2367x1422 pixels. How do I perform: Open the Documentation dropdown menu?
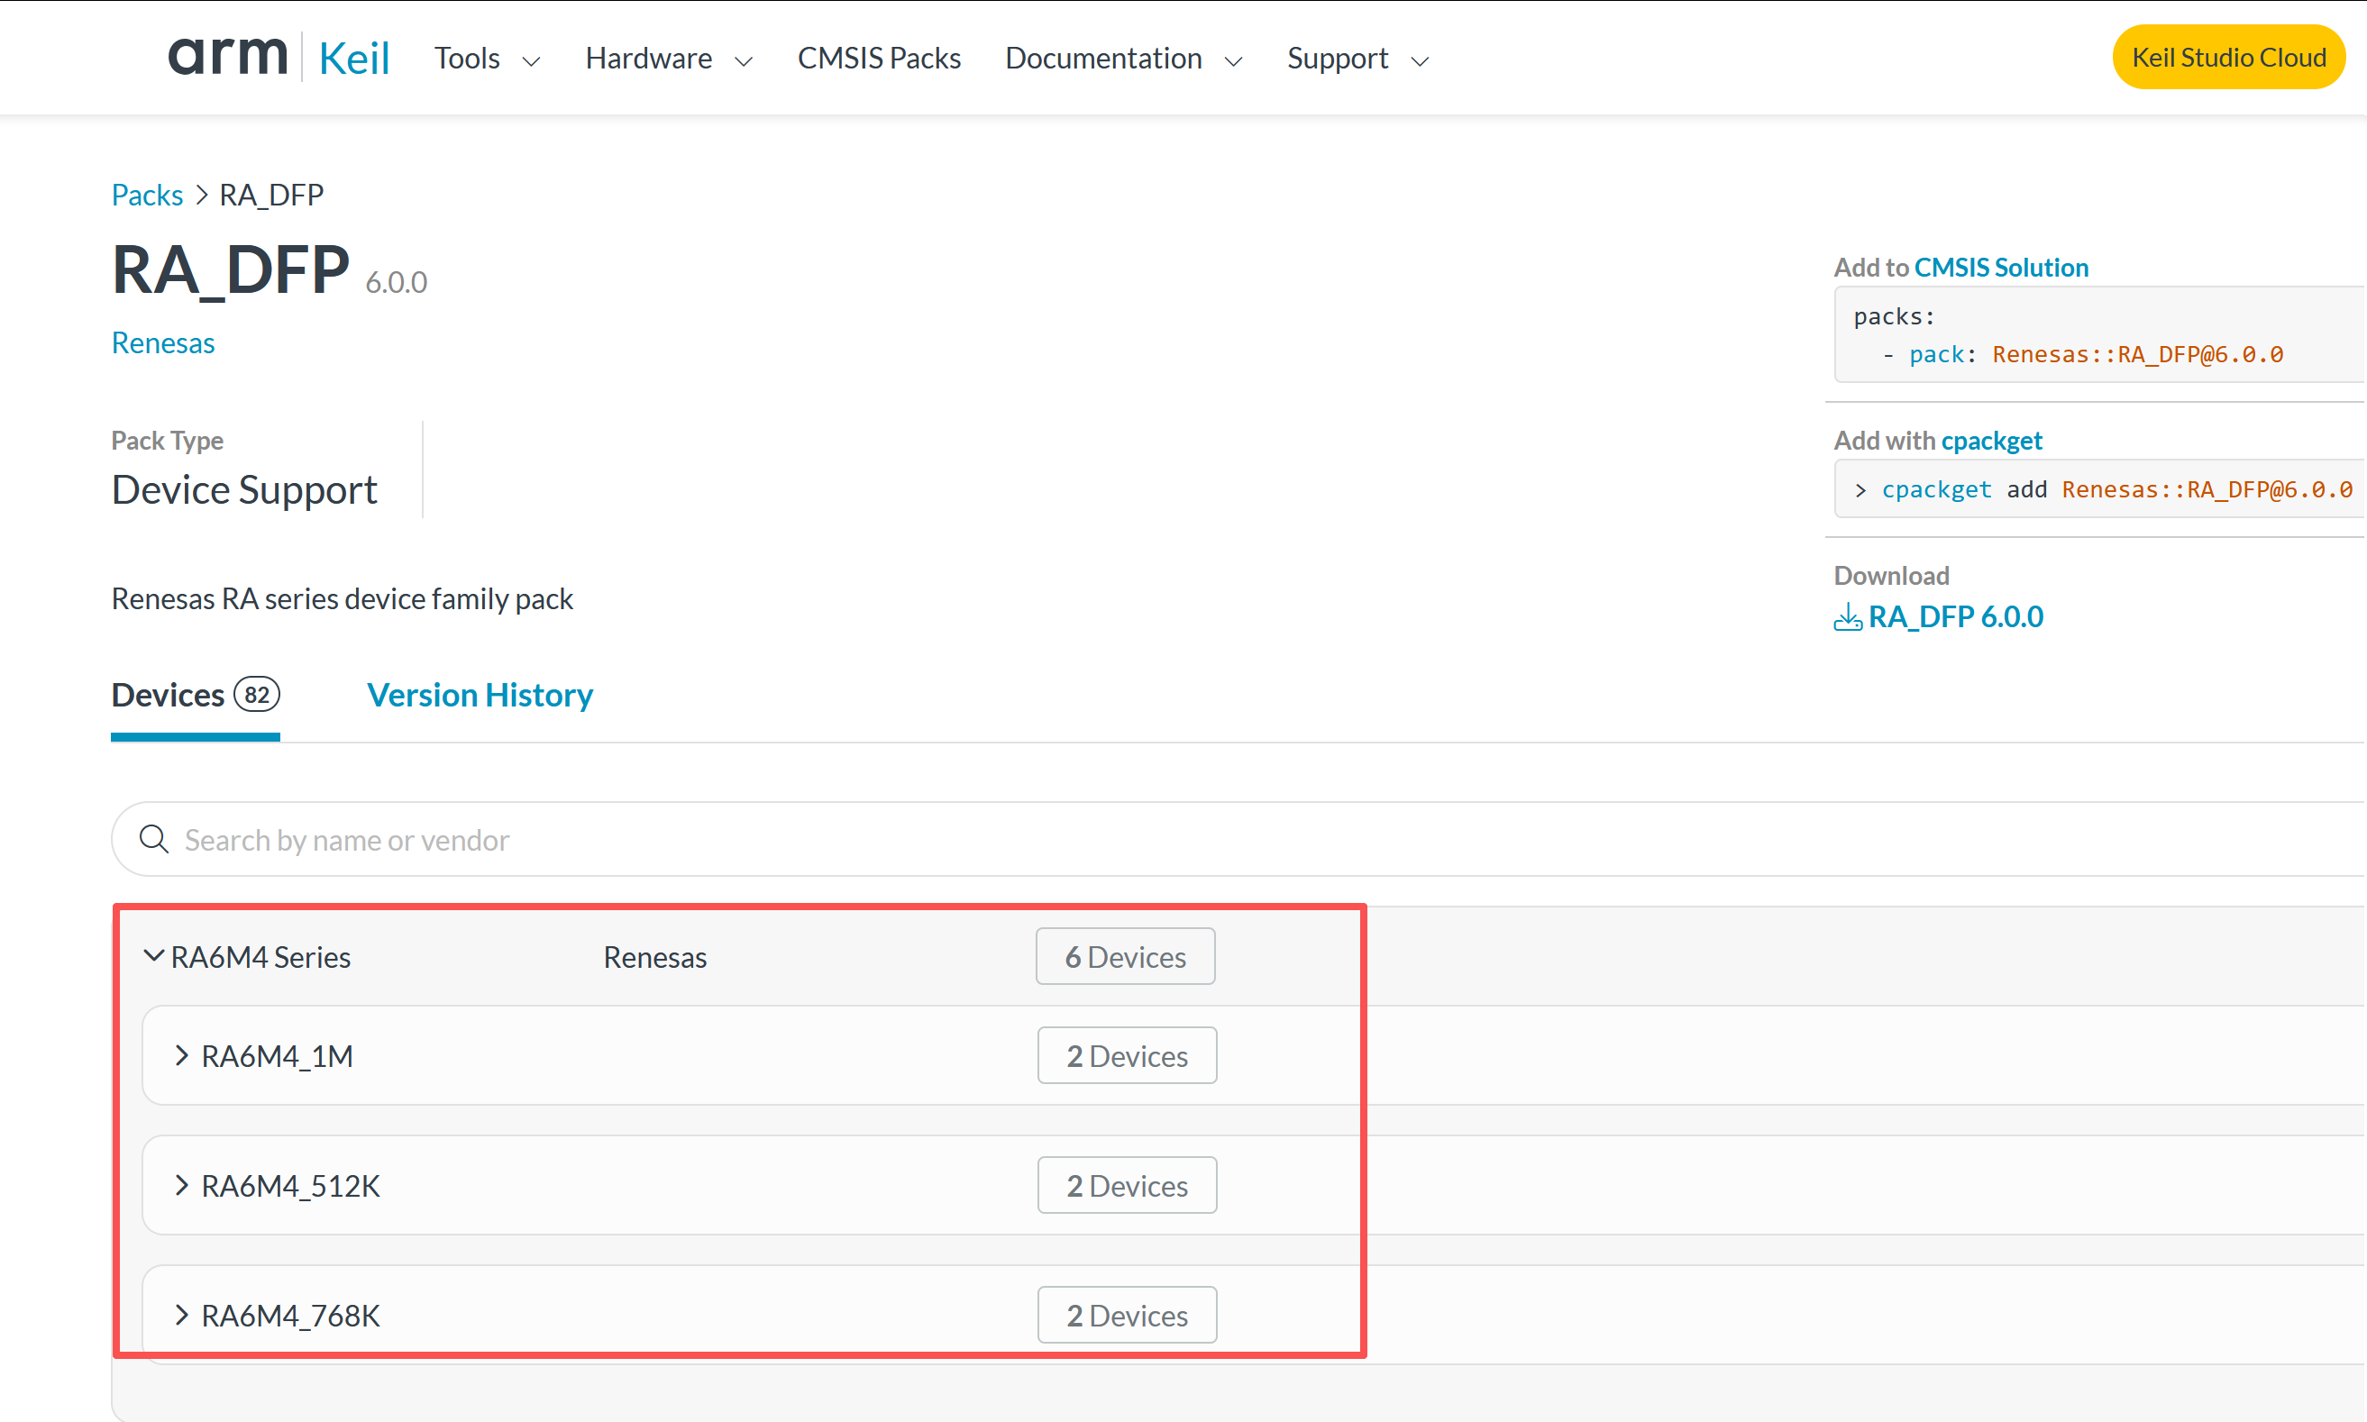coord(1124,59)
